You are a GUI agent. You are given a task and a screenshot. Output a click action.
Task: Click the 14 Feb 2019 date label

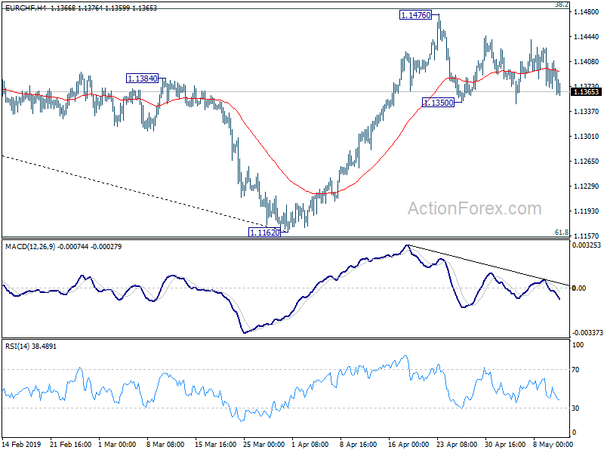[22, 444]
